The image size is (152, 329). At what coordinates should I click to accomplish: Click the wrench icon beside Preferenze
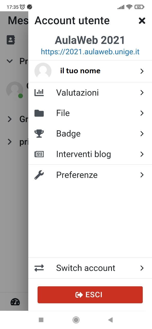pyautogui.click(x=39, y=175)
